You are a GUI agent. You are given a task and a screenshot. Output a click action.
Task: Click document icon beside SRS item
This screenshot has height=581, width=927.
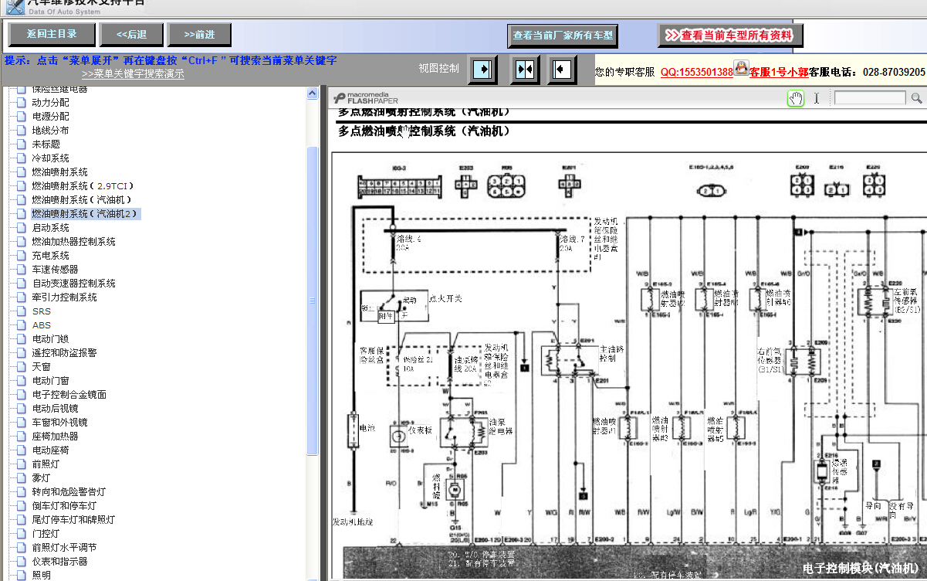coord(21,311)
